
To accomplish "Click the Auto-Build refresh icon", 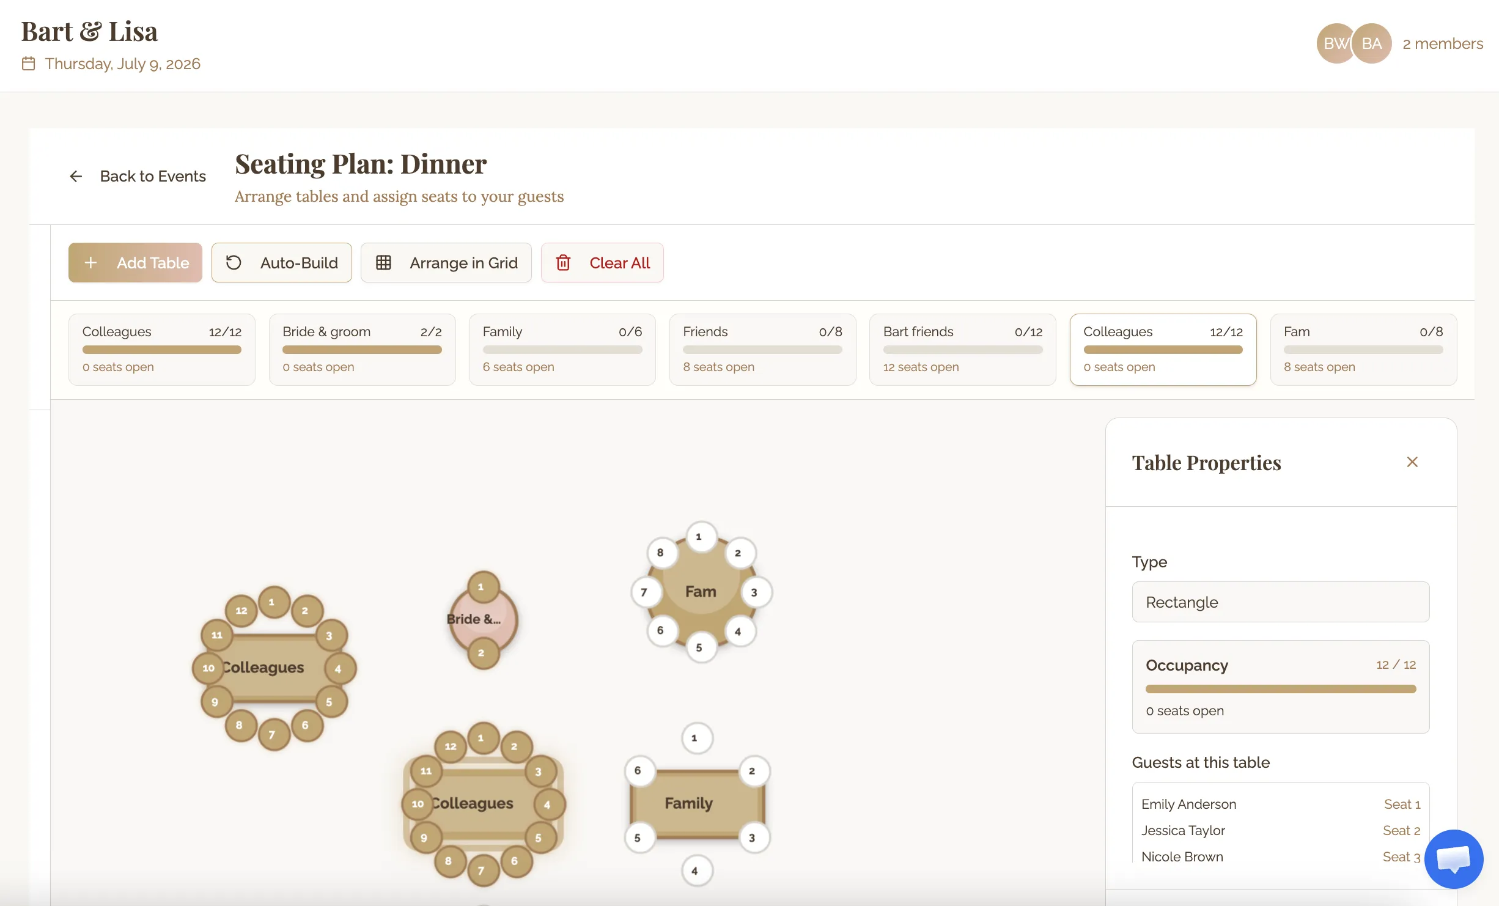I will coord(234,263).
